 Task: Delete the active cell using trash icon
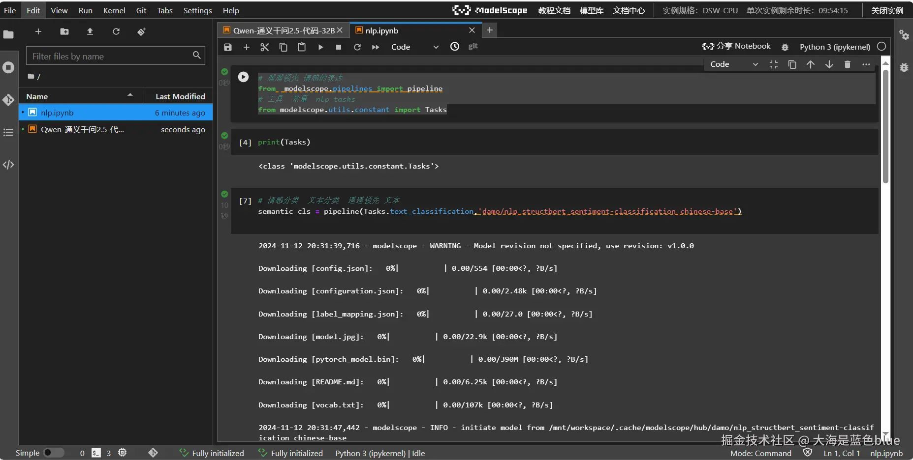pos(847,64)
